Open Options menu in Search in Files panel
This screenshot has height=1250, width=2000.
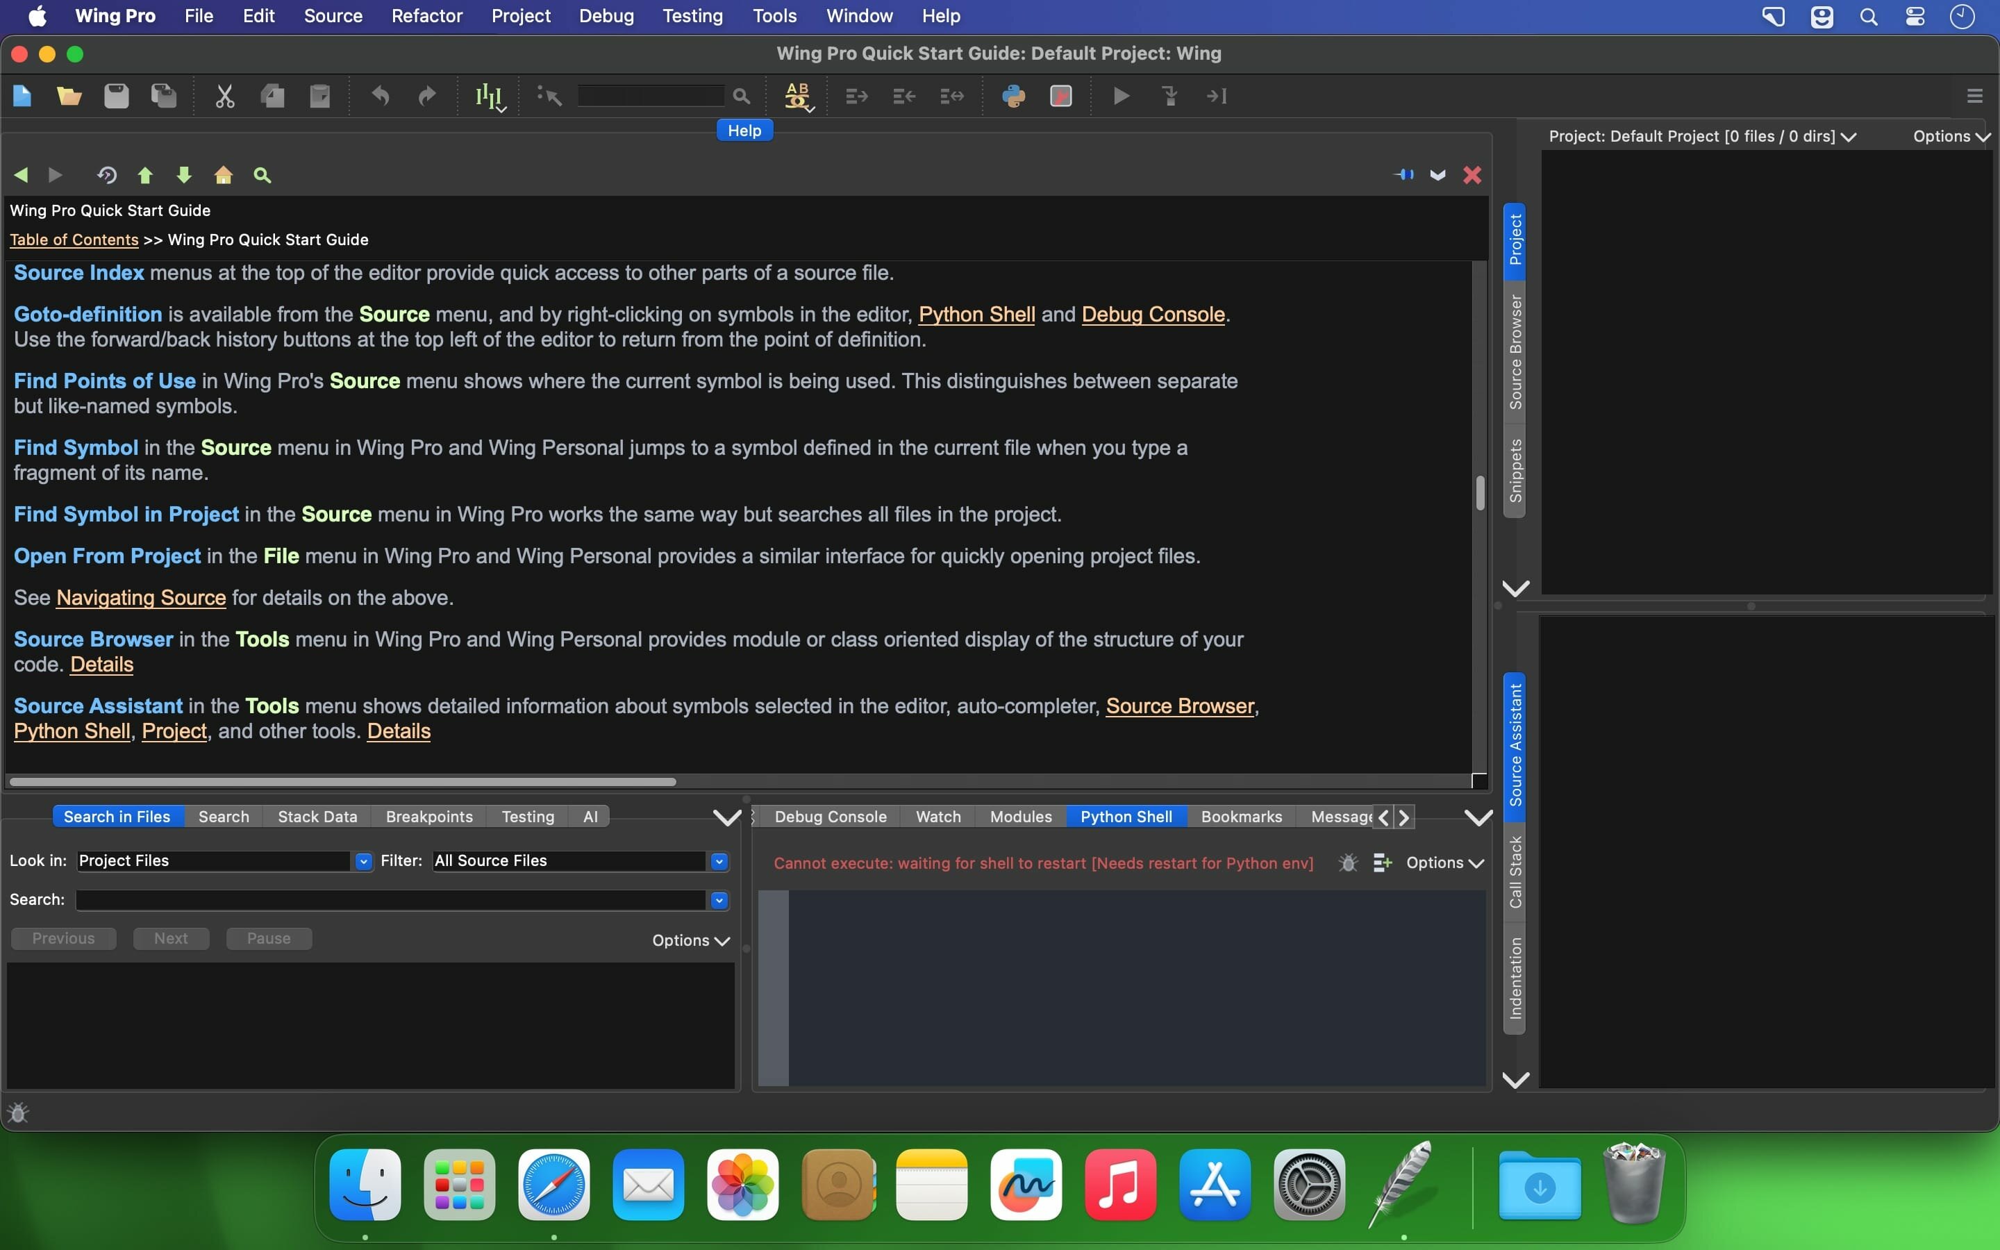[x=691, y=940]
